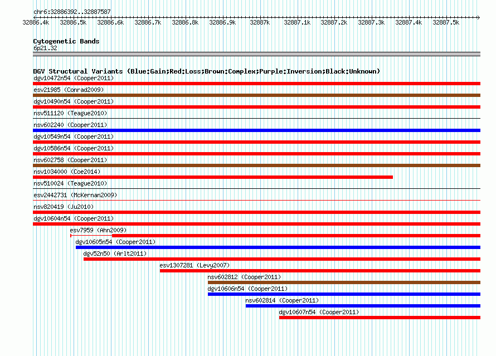
Task: Click the dgv52n50 (Arlt2011) label
Action: (115, 253)
